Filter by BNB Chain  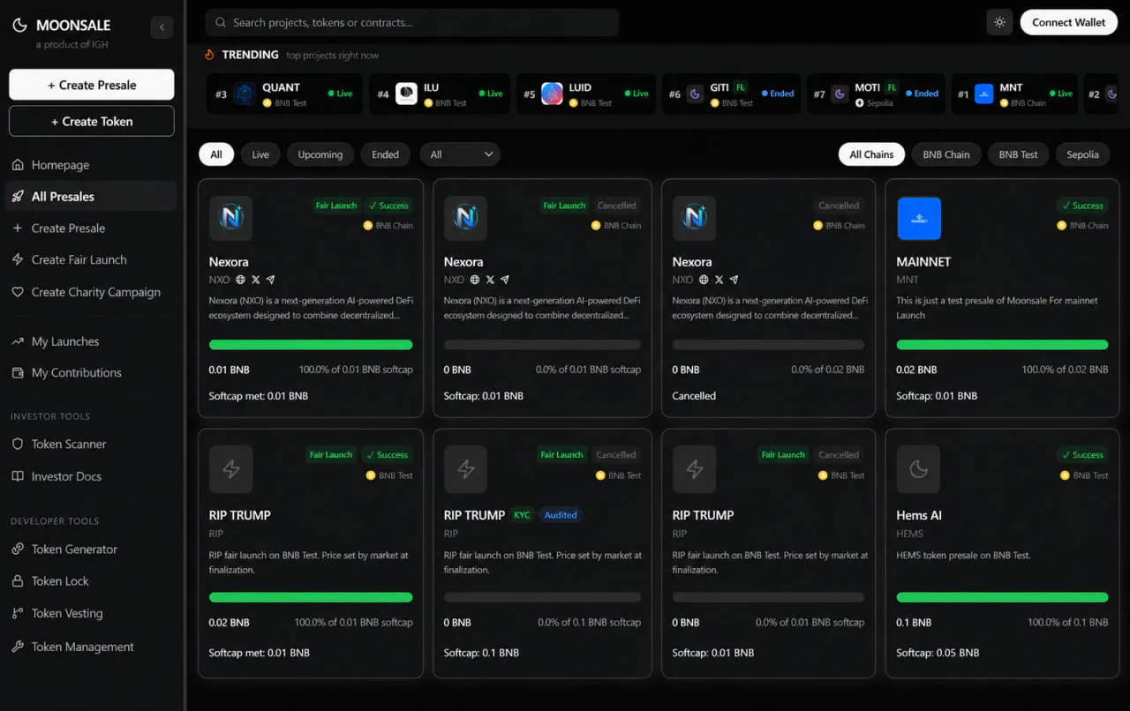tap(945, 154)
